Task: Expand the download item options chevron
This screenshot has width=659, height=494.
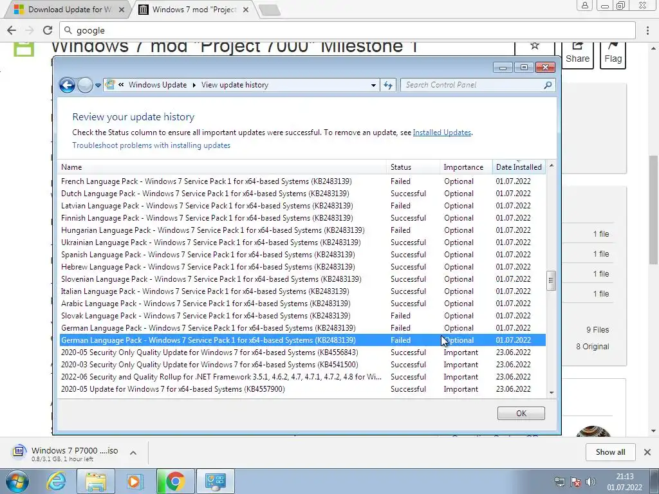Action: (133, 453)
